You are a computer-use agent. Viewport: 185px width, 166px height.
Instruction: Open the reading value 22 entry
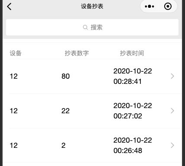[65, 111]
